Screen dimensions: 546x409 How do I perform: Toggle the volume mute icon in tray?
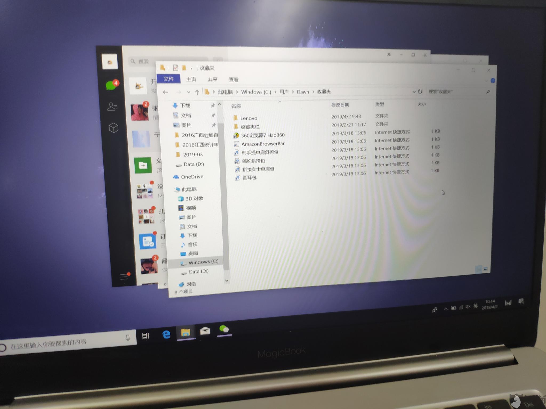point(468,307)
